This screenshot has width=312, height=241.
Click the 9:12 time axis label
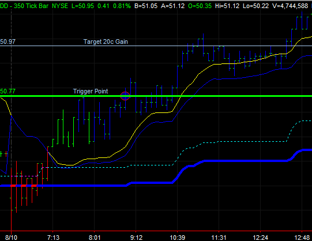pyautogui.click(x=136, y=238)
